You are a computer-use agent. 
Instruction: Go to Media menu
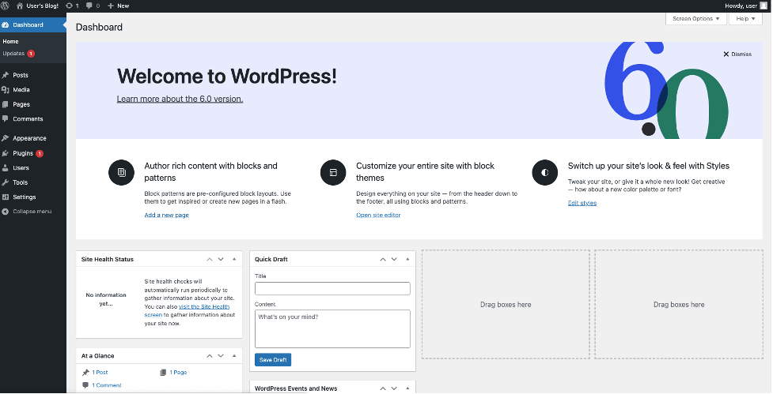pos(21,89)
